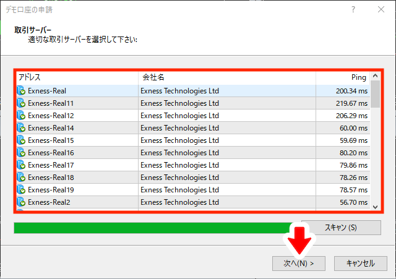Start server scan with スキャン (S)
Viewport: 396px width, 279px height.
pos(341,228)
